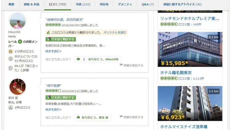
Task: Open review titled 闹中取静
Action: point(53,86)
